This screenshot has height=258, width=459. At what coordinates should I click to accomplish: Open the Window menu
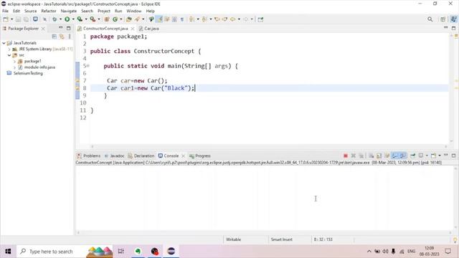(x=134, y=11)
